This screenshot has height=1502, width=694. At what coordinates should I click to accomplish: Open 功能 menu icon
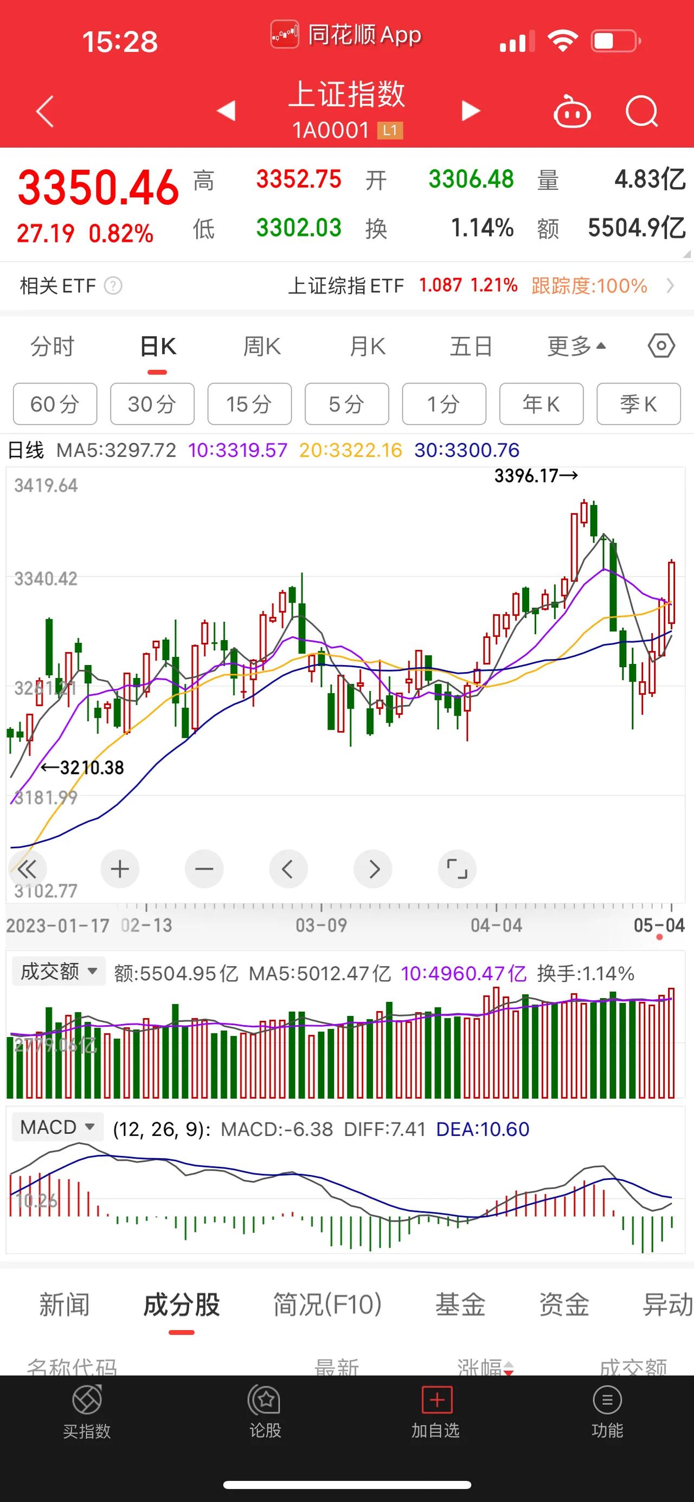607,1399
